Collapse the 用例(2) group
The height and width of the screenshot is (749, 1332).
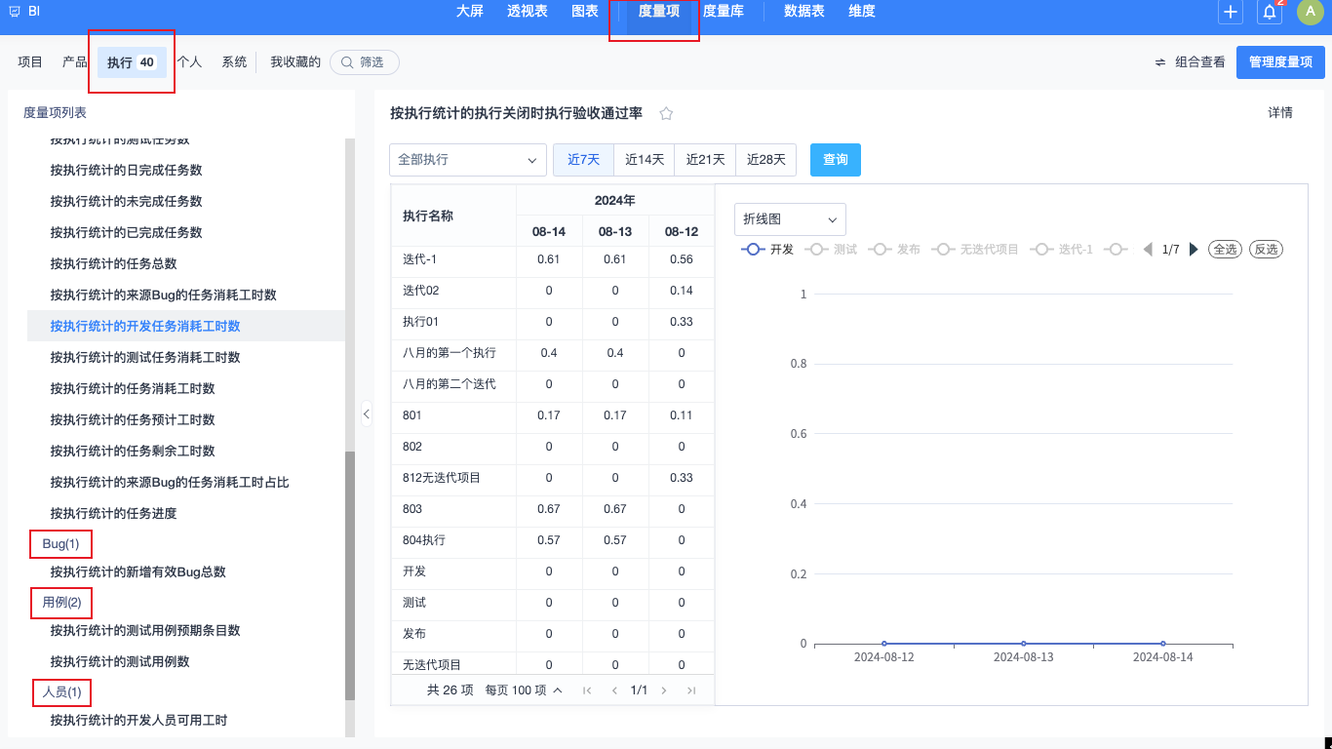click(61, 603)
